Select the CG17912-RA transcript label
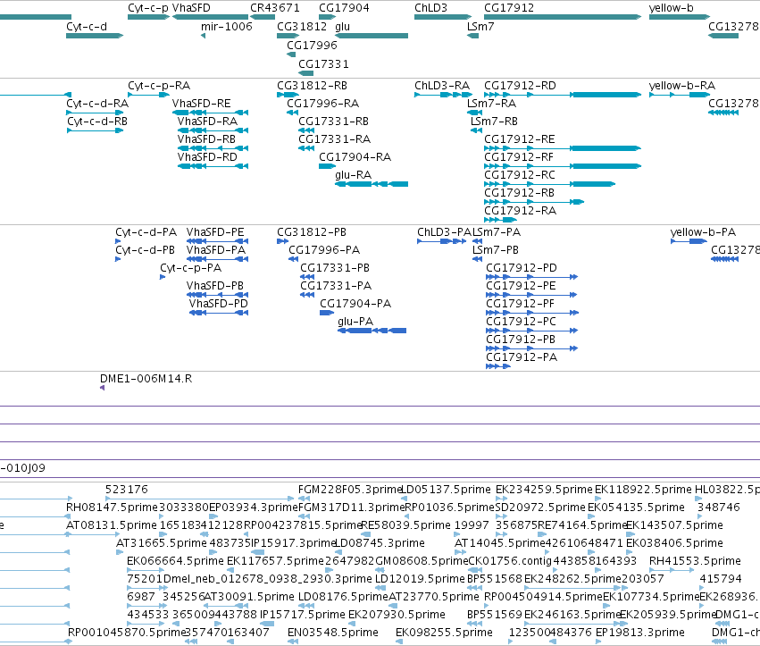 520,211
